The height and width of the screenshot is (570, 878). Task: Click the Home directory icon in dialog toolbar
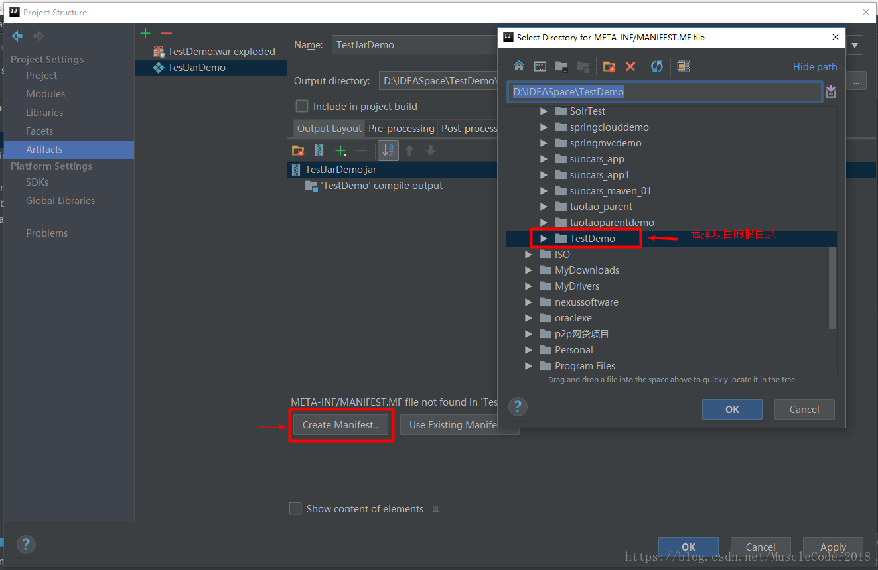pos(519,66)
